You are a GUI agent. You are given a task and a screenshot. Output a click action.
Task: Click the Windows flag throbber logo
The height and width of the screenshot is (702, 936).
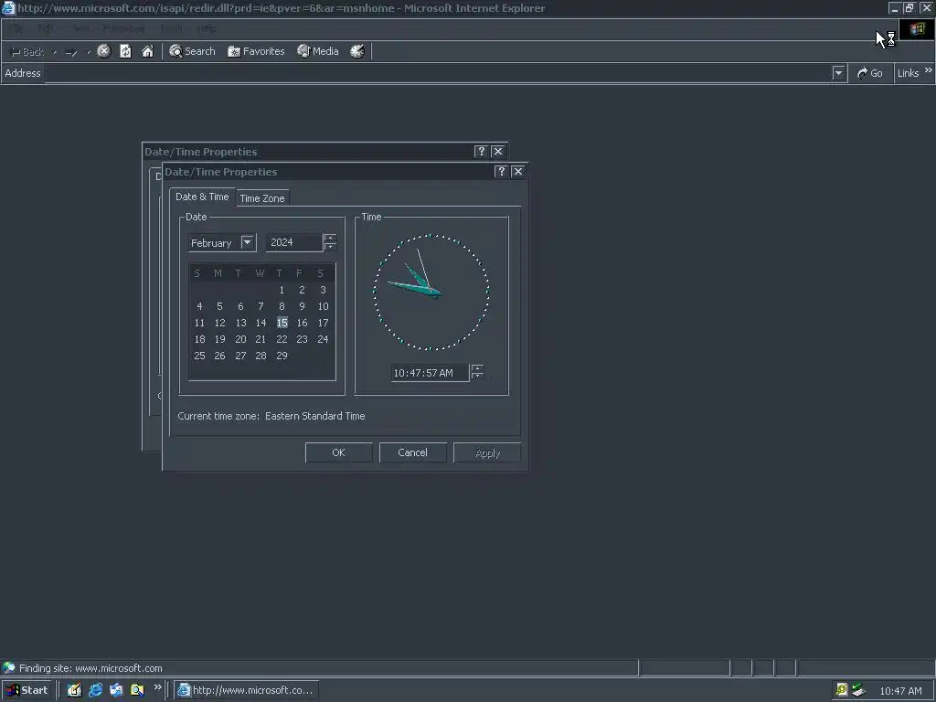pos(917,28)
